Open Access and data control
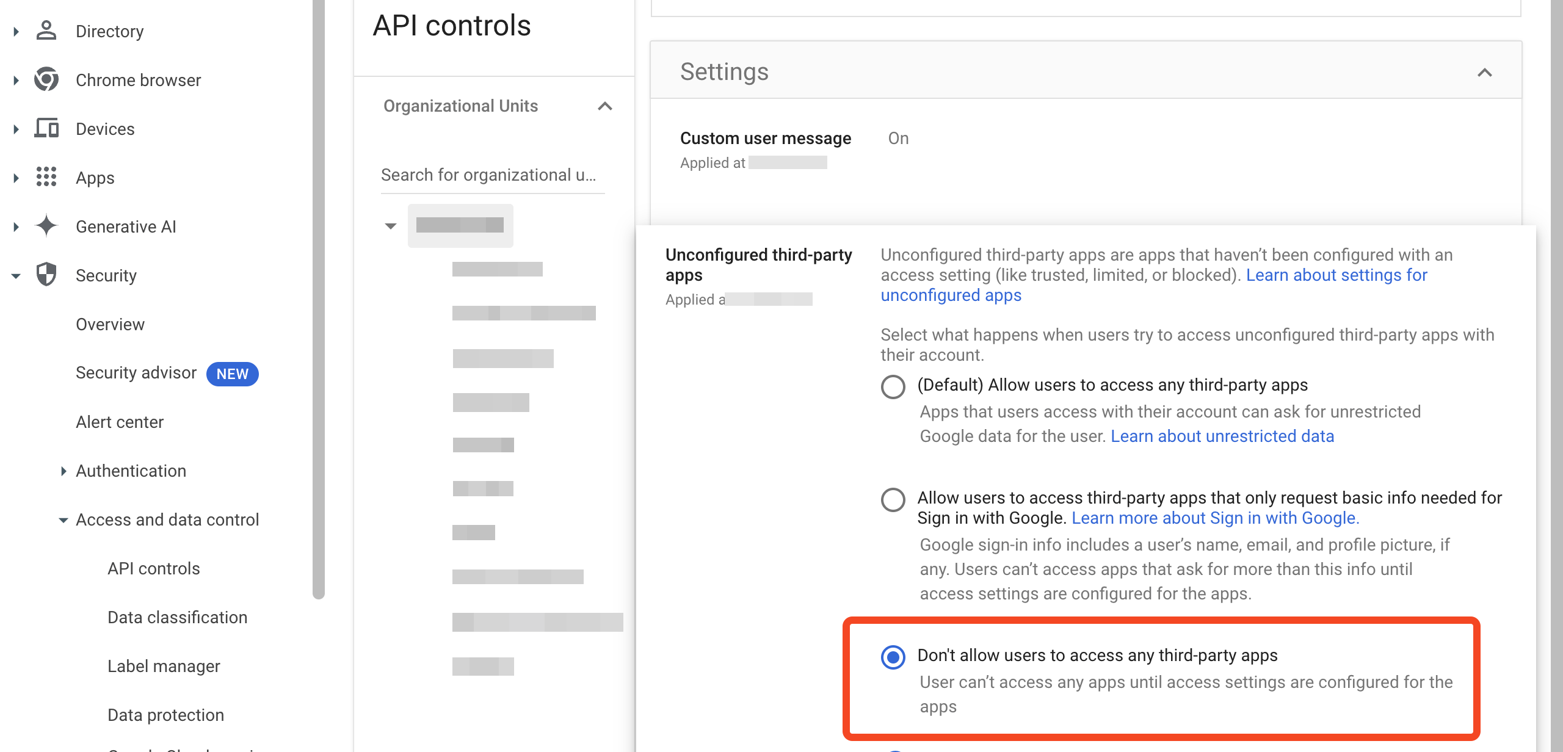 click(x=168, y=519)
